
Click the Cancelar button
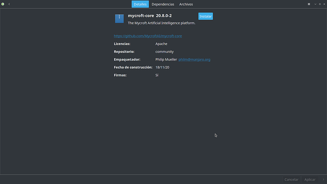pos(291,179)
